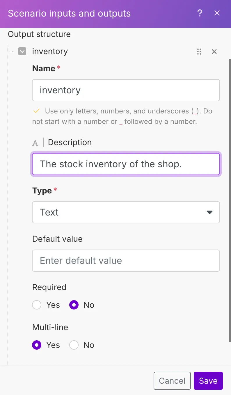Screen dimensions: 231x395
Task: Select No under Required
Action: 74,305
